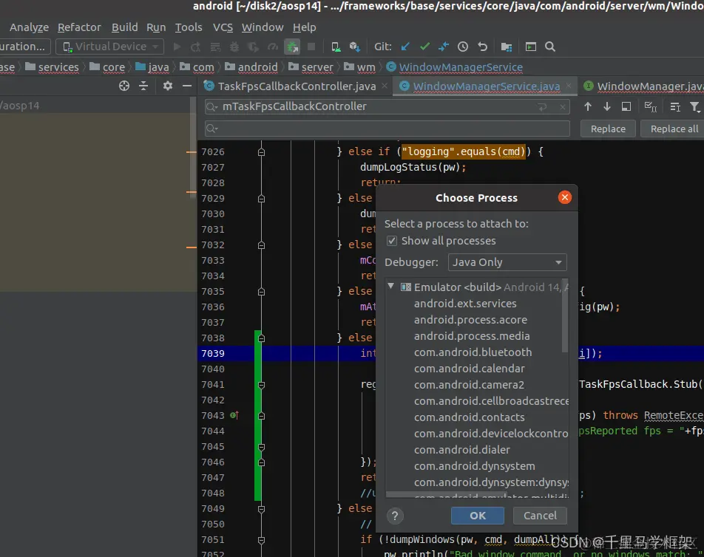
Task: Click the empty replace input field
Action: point(387,129)
